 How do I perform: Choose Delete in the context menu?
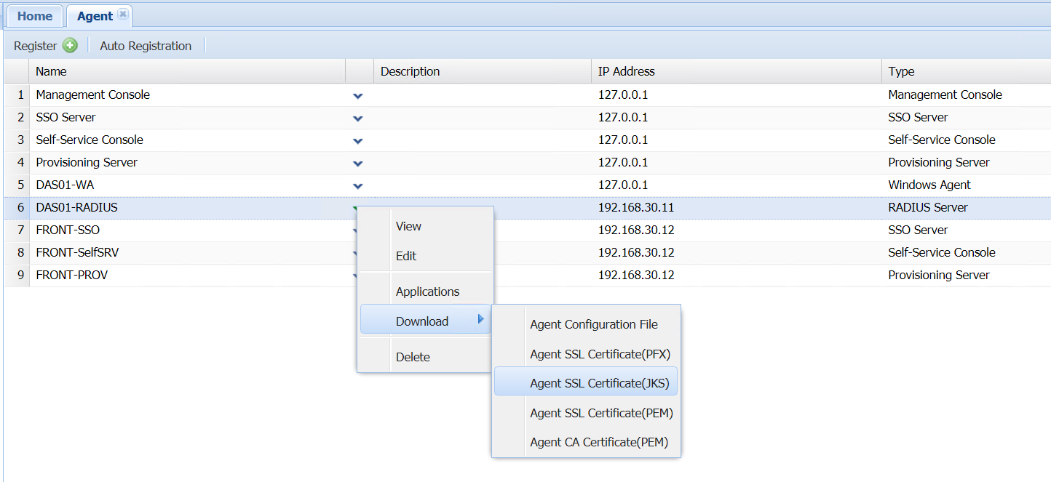point(413,357)
